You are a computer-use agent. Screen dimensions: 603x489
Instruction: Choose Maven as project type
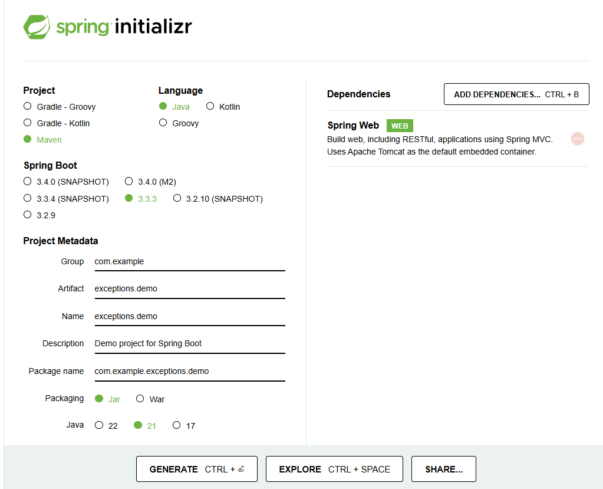[42, 140]
